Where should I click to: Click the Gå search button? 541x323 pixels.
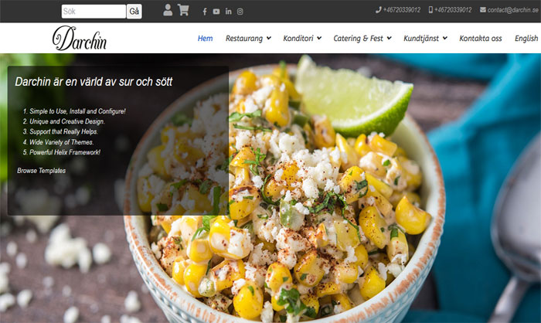tap(134, 12)
